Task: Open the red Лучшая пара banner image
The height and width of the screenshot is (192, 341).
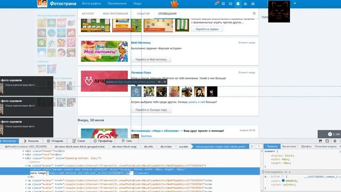Action: coord(104,81)
